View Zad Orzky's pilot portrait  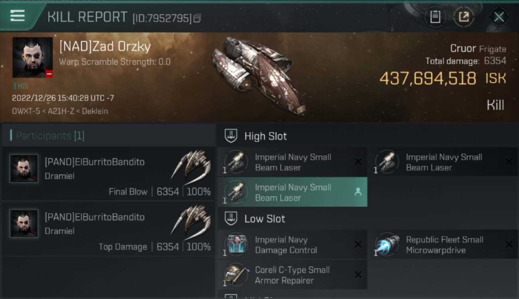(x=32, y=57)
